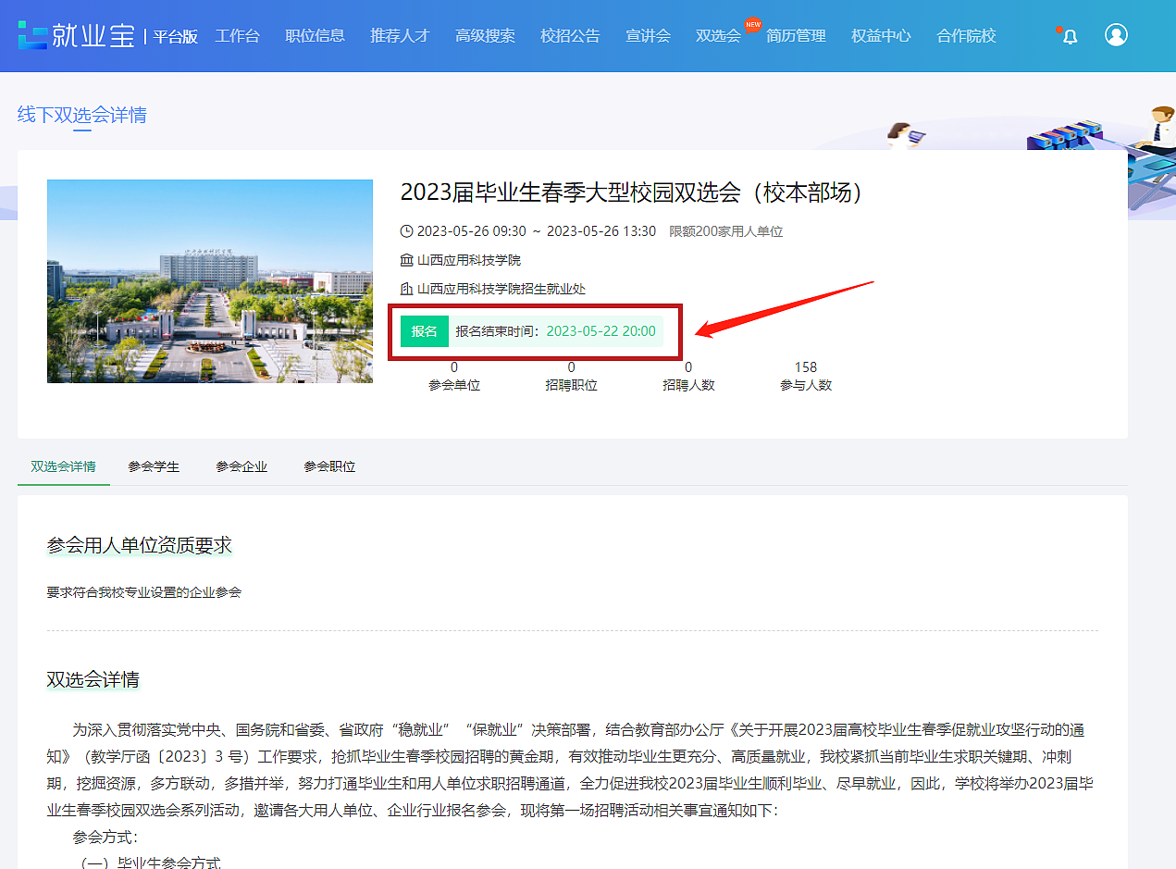1176x869 pixels.
Task: Click the deadline 2023-05-22 20:00
Action: (x=600, y=331)
